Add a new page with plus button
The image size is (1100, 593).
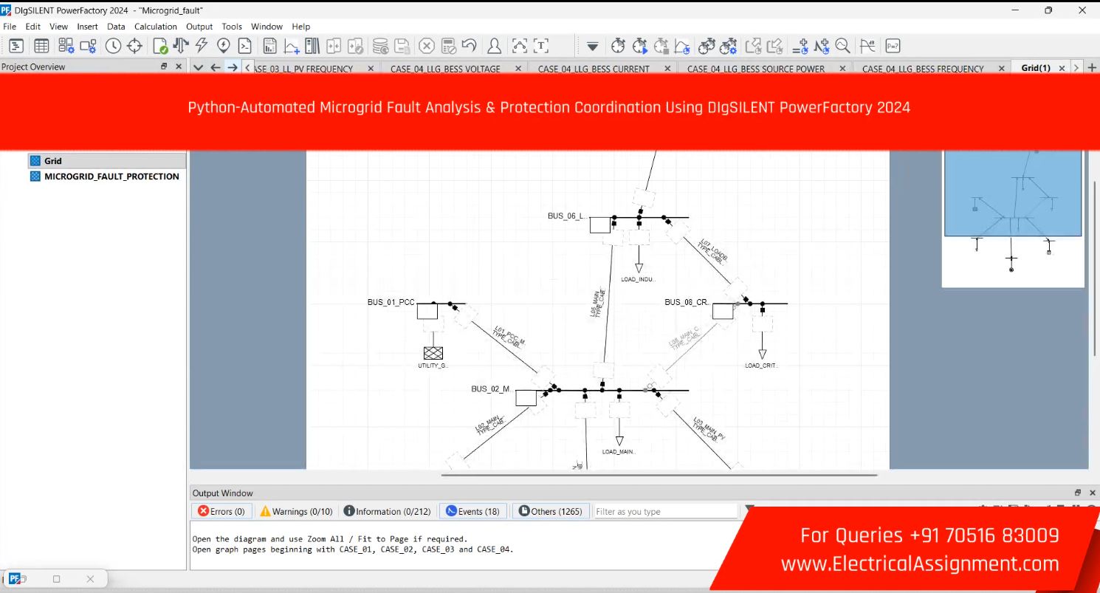1092,67
